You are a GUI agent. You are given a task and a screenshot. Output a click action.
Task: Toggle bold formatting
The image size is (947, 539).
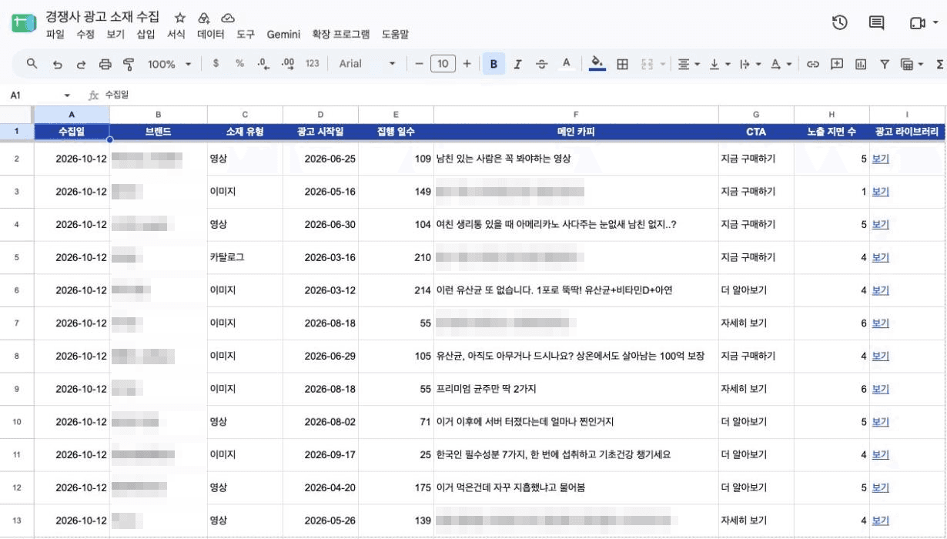click(x=494, y=64)
